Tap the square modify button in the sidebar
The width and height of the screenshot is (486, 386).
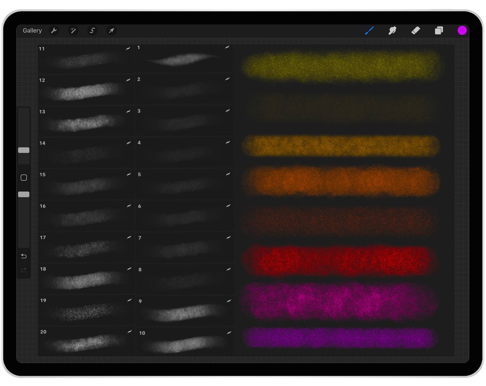pos(24,178)
